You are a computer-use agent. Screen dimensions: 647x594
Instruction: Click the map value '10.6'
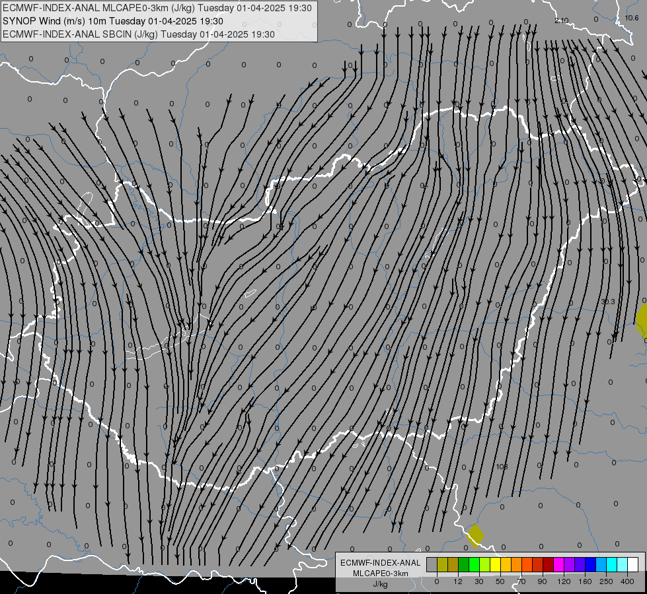[x=631, y=18]
